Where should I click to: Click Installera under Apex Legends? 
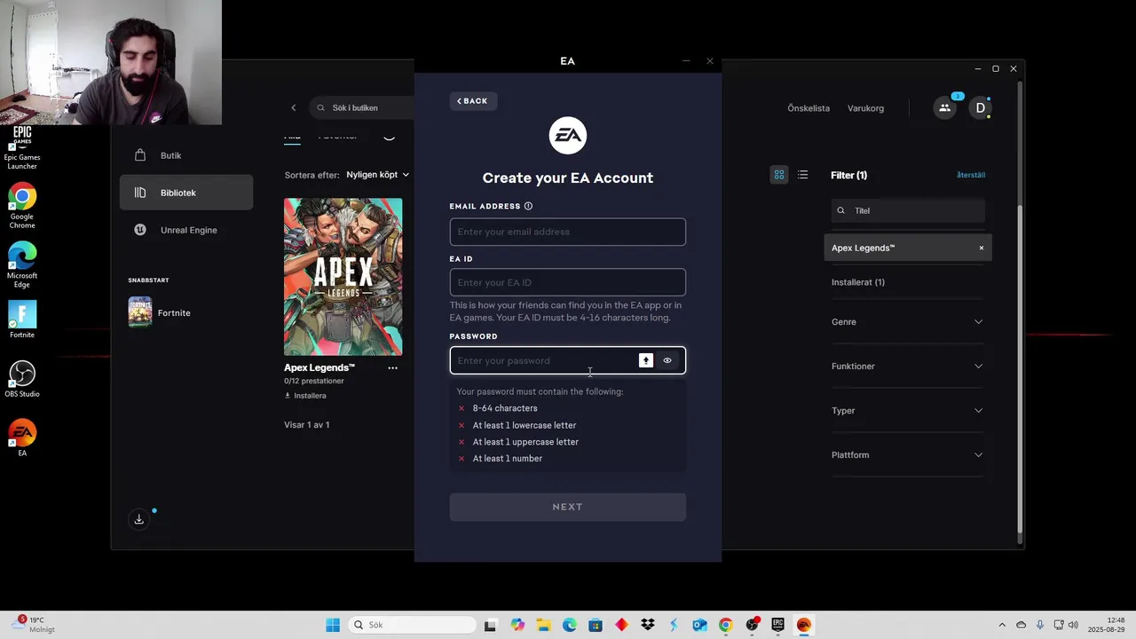305,396
